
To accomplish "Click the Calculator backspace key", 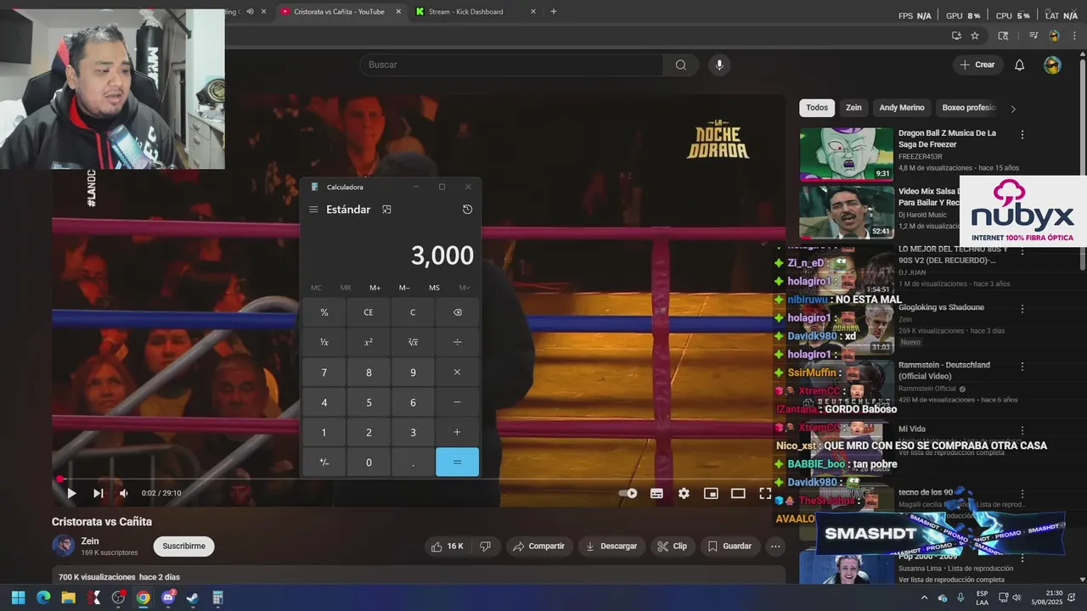I will (458, 312).
